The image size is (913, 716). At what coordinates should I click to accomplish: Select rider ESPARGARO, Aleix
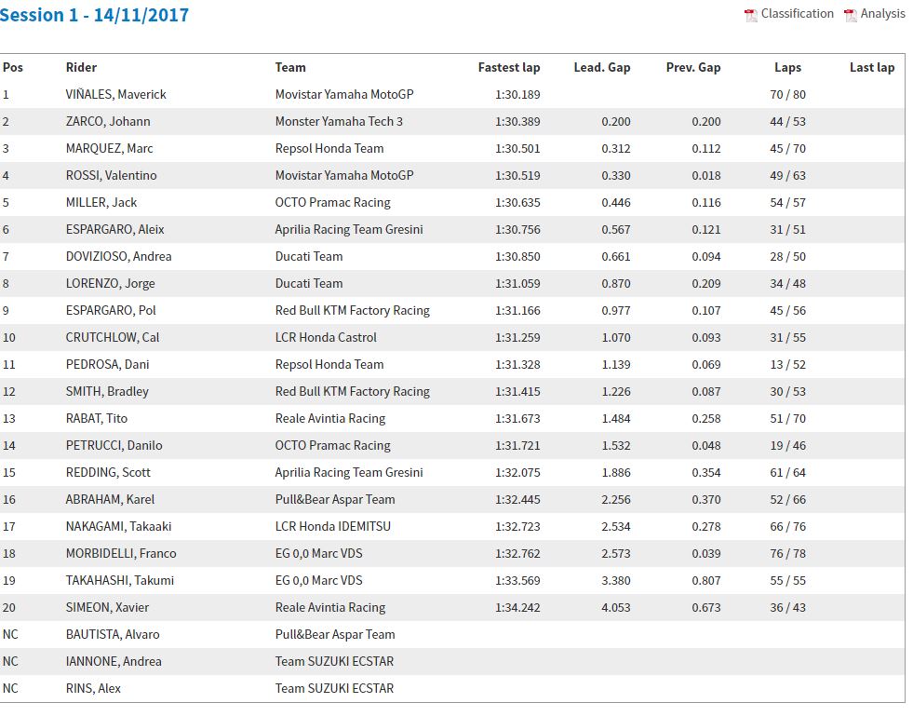coord(114,230)
